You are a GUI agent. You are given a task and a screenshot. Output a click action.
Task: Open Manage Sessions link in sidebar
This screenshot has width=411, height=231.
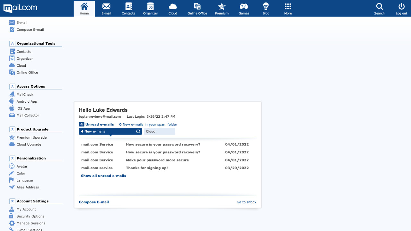point(31,223)
